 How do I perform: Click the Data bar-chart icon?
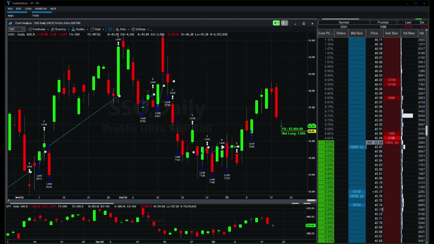(117, 29)
